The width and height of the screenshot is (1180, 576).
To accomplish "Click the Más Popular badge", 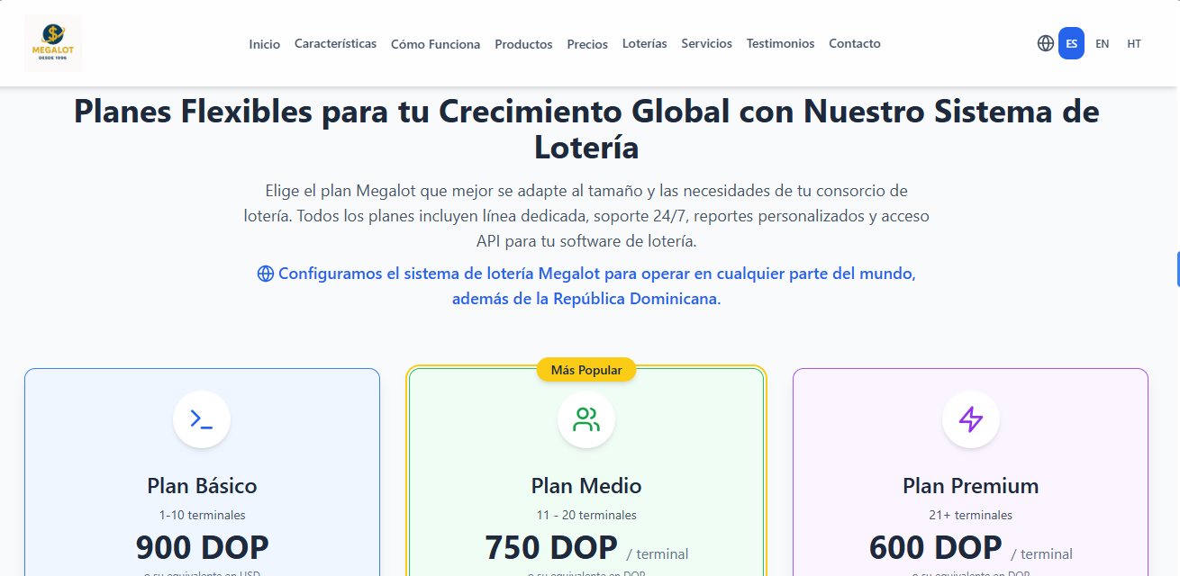I will [586, 370].
